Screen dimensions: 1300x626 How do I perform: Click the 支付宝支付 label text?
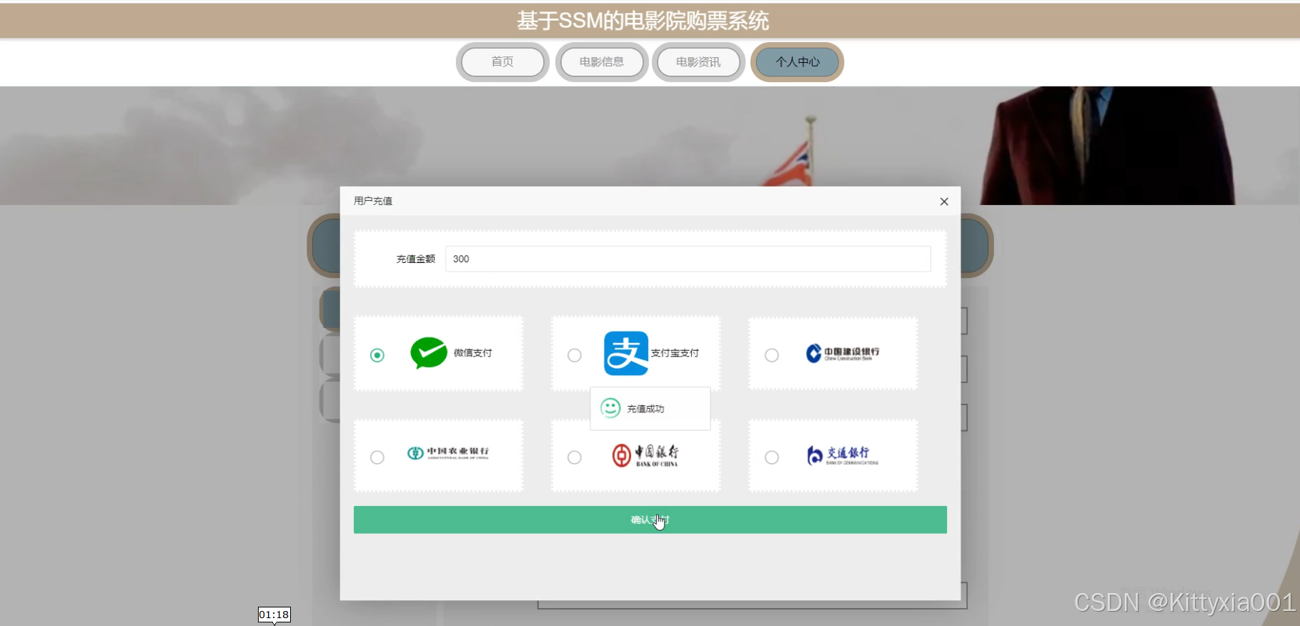(x=675, y=353)
